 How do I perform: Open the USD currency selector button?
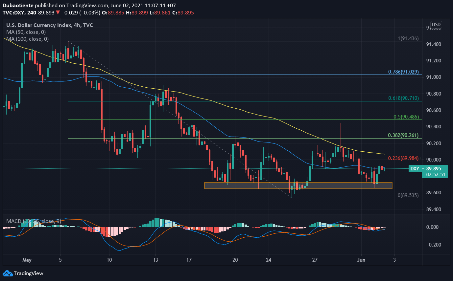point(436,25)
